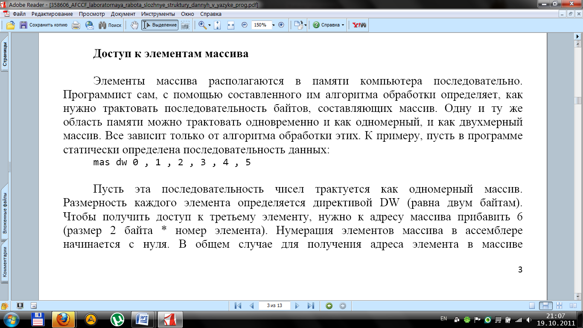Click green previous view button
This screenshot has height=328, width=583.
pyautogui.click(x=329, y=306)
